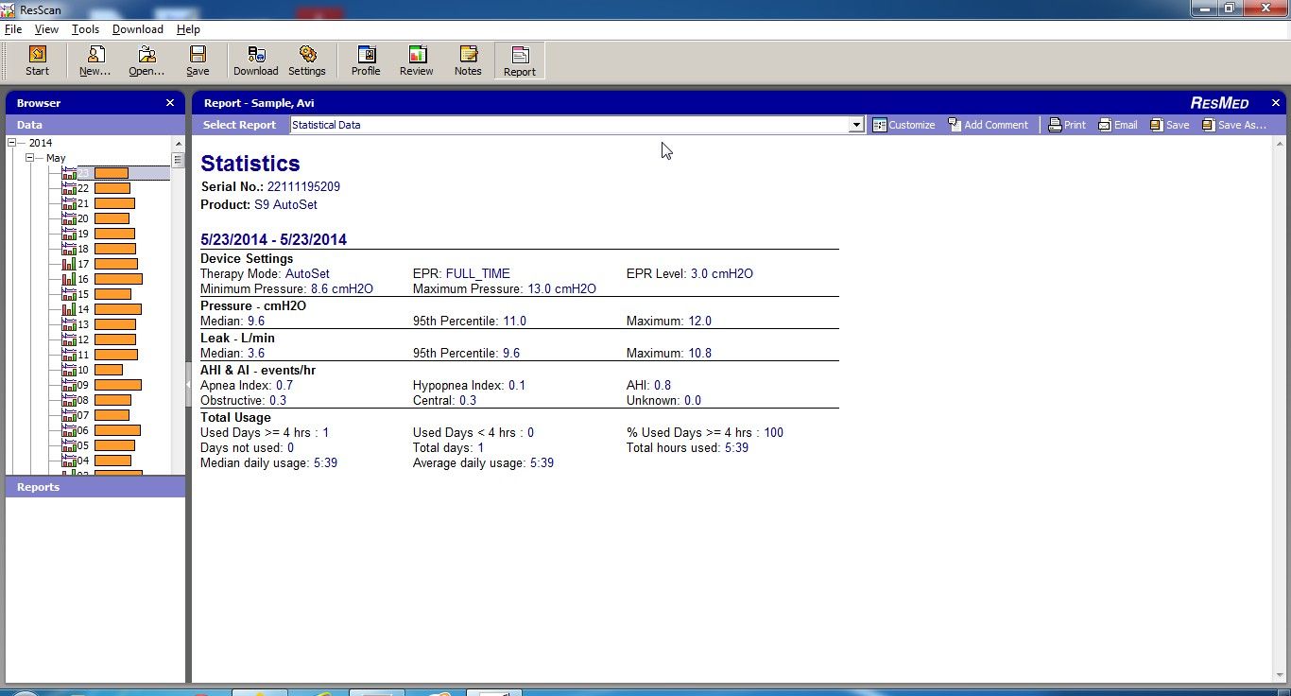Click the Customize report button
This screenshot has width=1291, height=696.
(x=904, y=125)
